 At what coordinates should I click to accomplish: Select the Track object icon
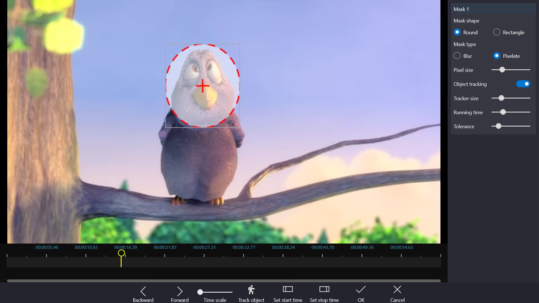(251, 290)
